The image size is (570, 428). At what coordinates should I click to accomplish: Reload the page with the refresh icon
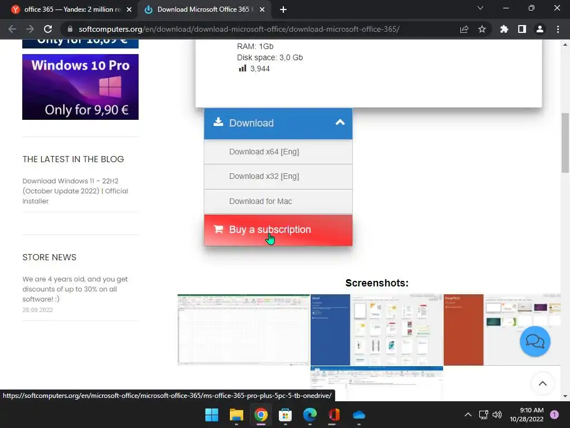click(x=48, y=29)
